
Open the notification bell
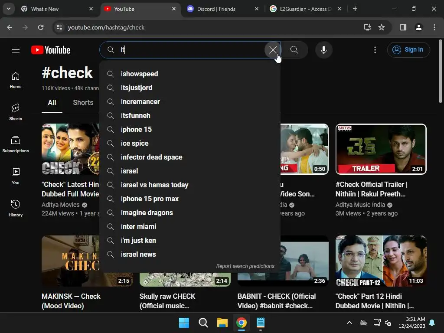point(432,323)
